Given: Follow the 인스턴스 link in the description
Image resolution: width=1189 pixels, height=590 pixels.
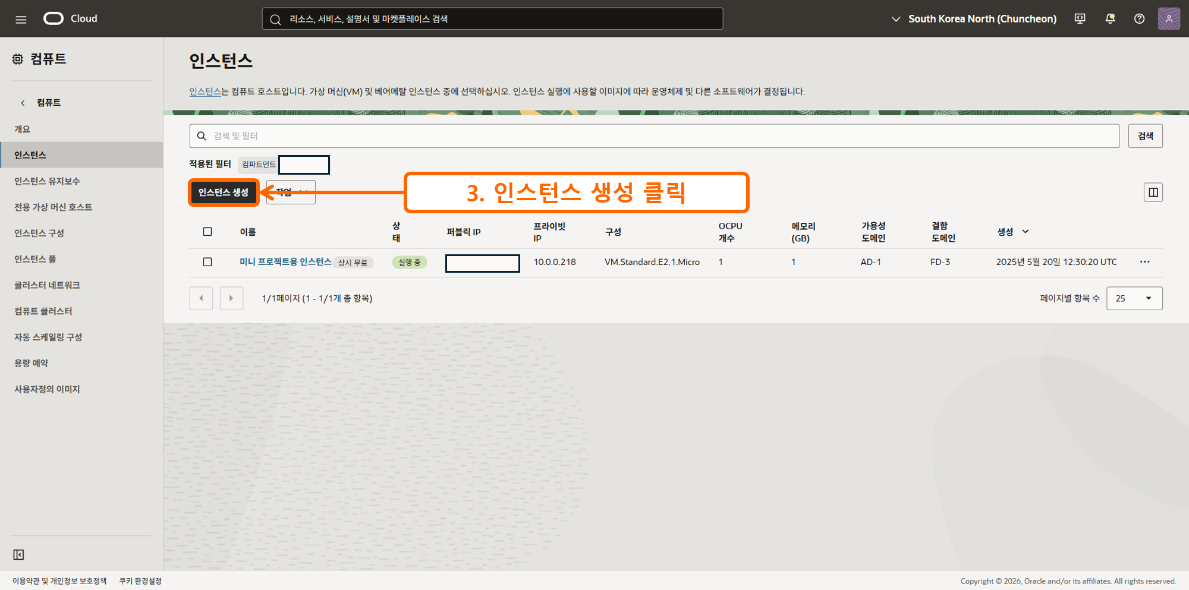Looking at the screenshot, I should pyautogui.click(x=205, y=92).
